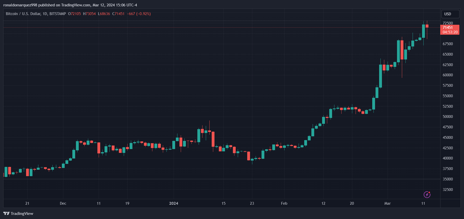464x219 pixels.
Task: Click the Bitcoin / U.S. Dollar symbol title
Action: pos(23,14)
